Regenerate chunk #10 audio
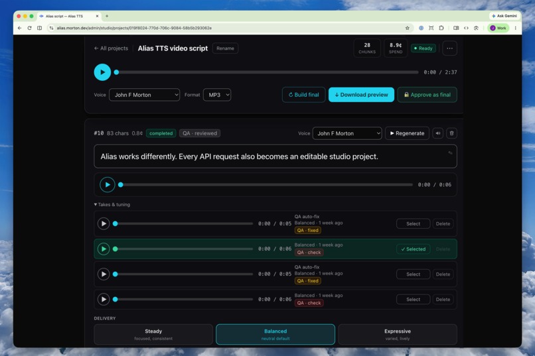This screenshot has height=356, width=535. [x=407, y=133]
